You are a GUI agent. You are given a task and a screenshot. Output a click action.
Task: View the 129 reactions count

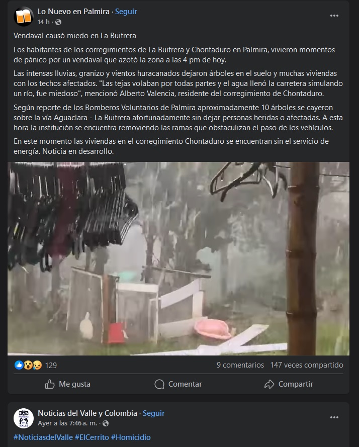51,365
